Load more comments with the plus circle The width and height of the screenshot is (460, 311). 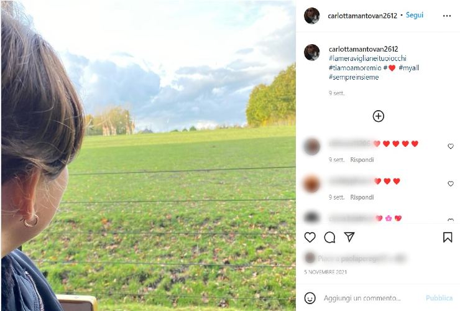pyautogui.click(x=378, y=116)
